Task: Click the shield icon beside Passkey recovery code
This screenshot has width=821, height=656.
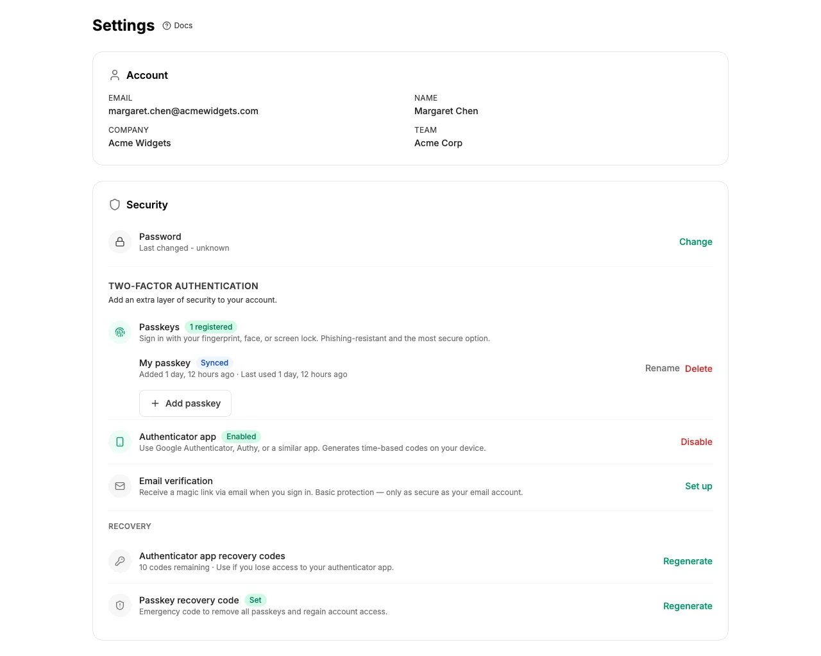Action: pos(120,605)
